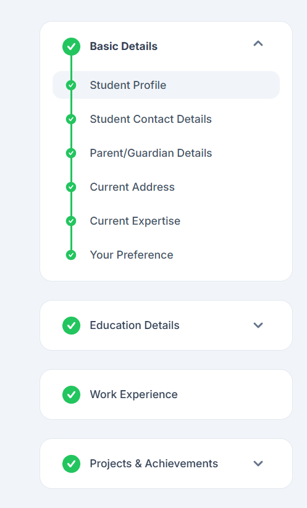The height and width of the screenshot is (508, 307).
Task: Open the Work Experience section card
Action: pyautogui.click(x=166, y=394)
